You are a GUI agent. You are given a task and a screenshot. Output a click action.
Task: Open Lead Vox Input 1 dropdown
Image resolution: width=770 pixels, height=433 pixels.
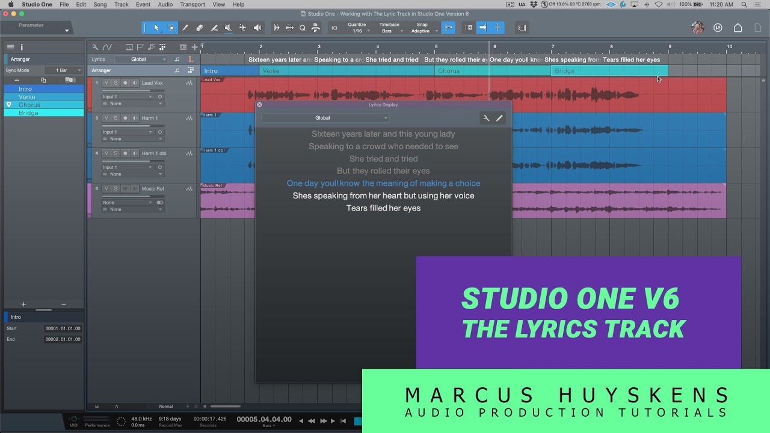coord(128,97)
